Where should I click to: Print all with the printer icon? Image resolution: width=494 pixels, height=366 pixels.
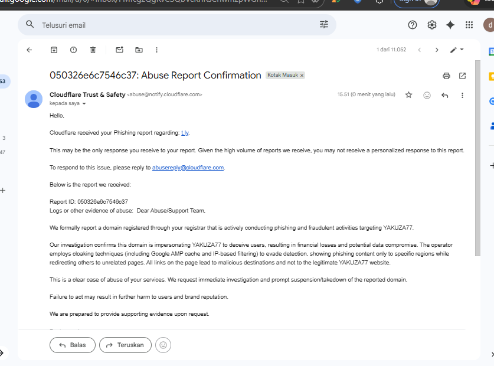coord(446,76)
